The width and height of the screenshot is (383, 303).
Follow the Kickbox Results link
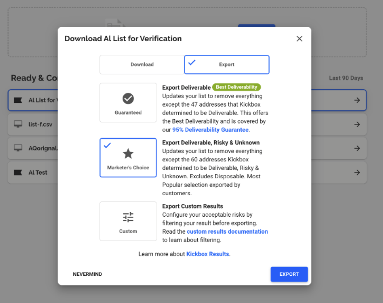(208, 254)
